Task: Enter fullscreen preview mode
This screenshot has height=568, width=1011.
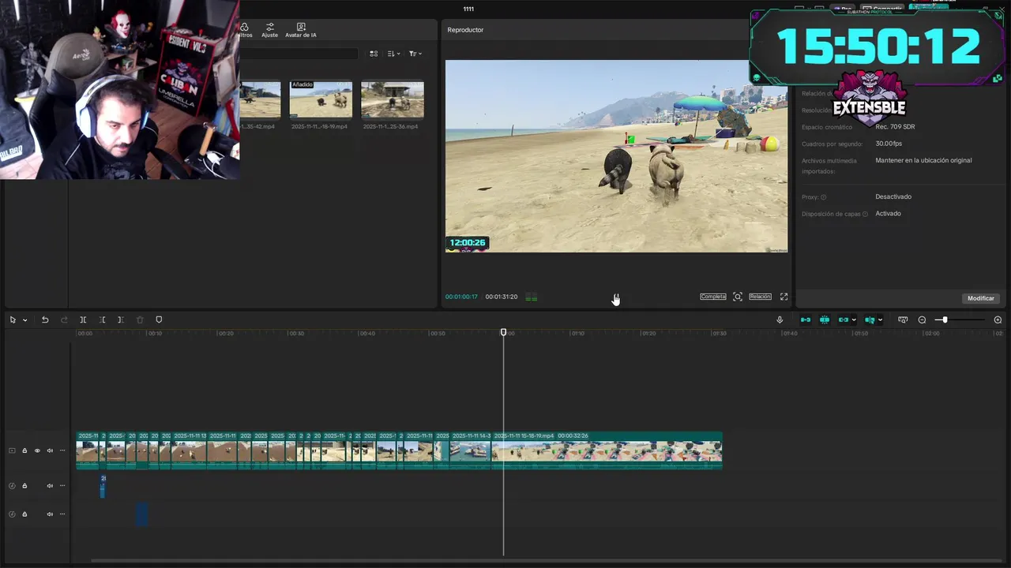Action: pyautogui.click(x=784, y=297)
